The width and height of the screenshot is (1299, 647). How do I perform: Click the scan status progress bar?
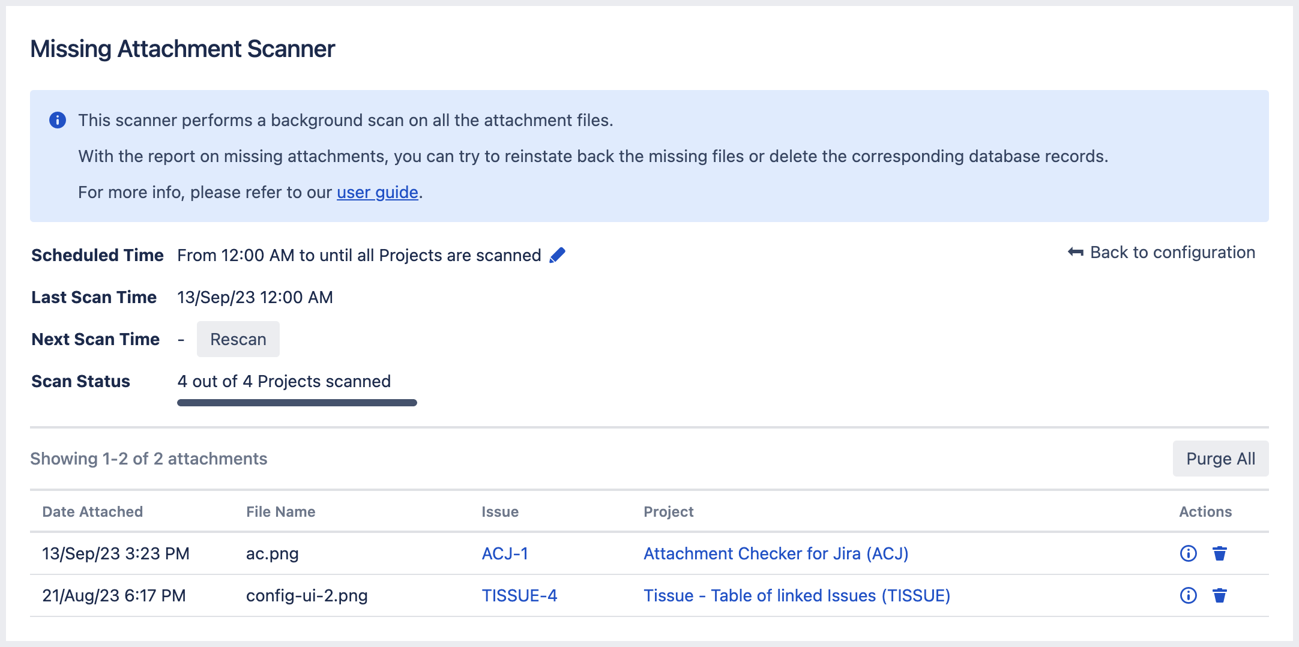point(297,403)
